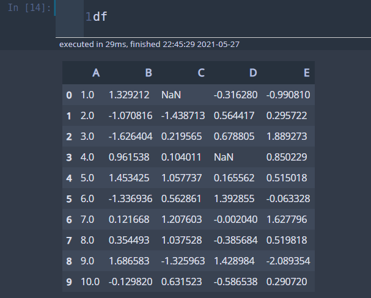Click the value -0.129820
This screenshot has height=298, width=371.
click(130, 282)
